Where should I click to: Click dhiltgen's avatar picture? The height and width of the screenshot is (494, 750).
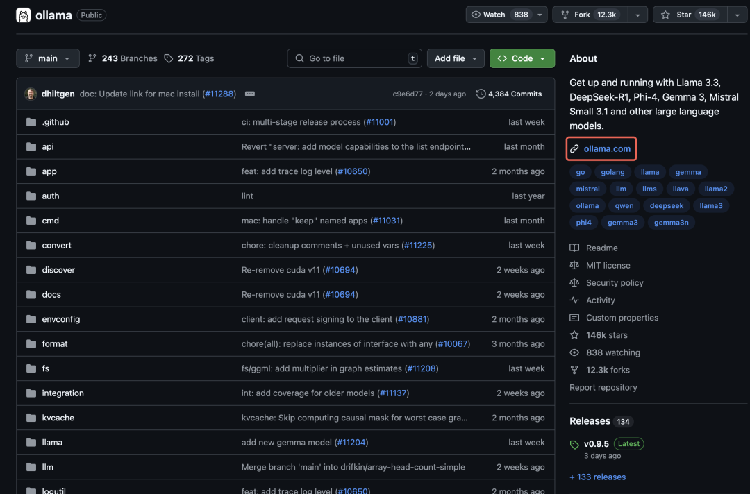[31, 94]
